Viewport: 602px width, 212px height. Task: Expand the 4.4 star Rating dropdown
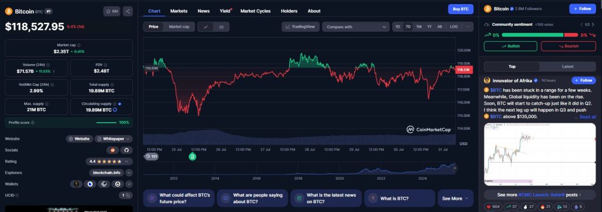tap(109, 161)
